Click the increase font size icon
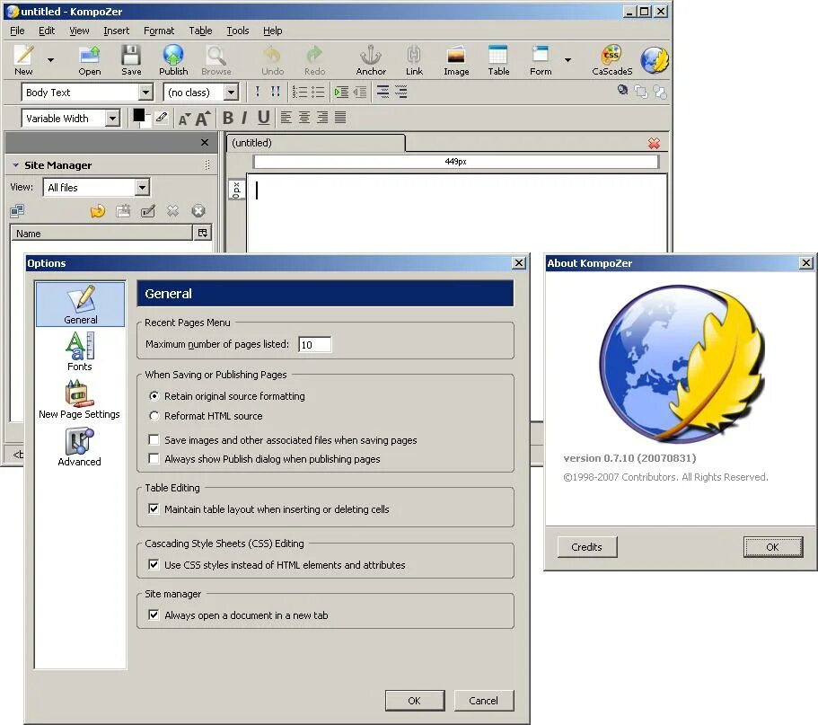Viewport: 818px width, 725px height. (203, 119)
